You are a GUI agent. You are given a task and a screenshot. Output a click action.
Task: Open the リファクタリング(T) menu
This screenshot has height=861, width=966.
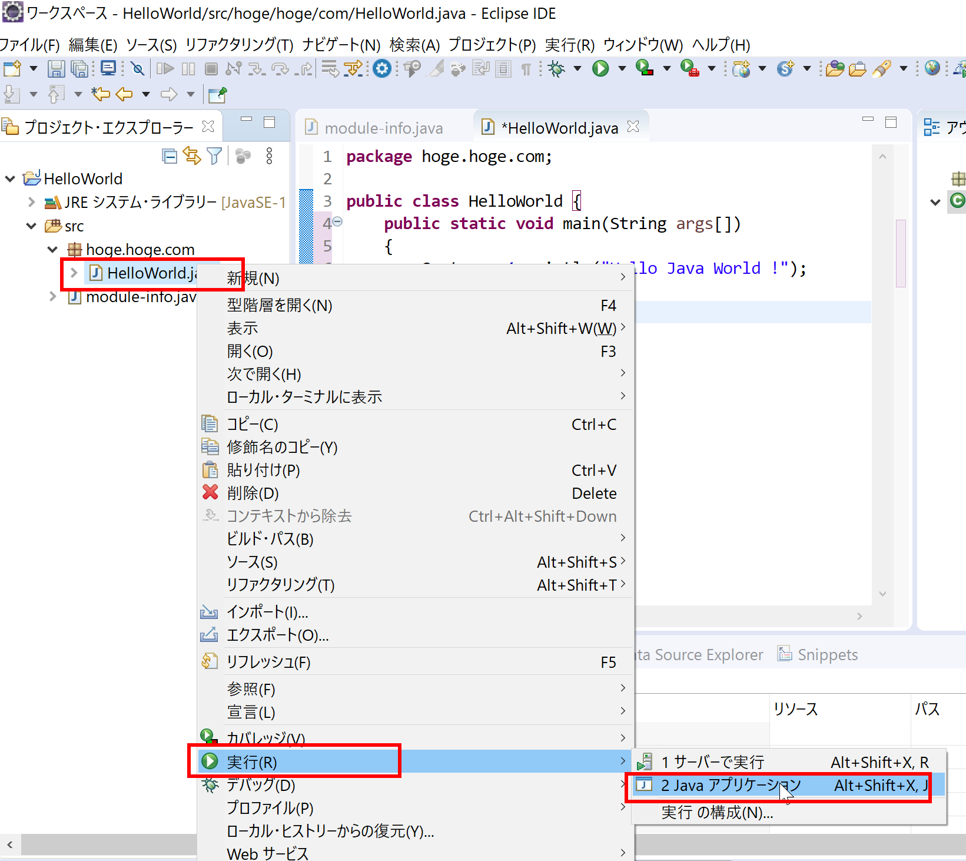239,45
